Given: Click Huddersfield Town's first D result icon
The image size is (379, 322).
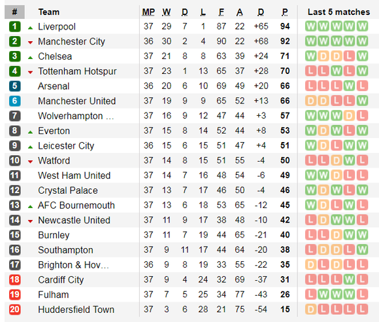Looking at the screenshot, I should [x=310, y=310].
